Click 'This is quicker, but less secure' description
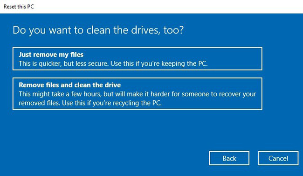This screenshot has width=303, height=176. point(64,63)
